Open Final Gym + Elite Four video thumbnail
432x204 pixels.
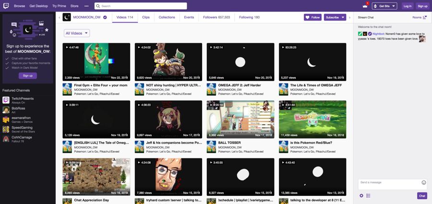tap(96, 62)
